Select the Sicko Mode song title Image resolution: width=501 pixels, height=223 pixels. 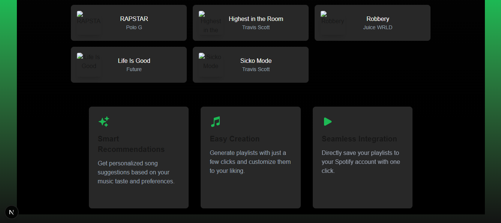[256, 61]
